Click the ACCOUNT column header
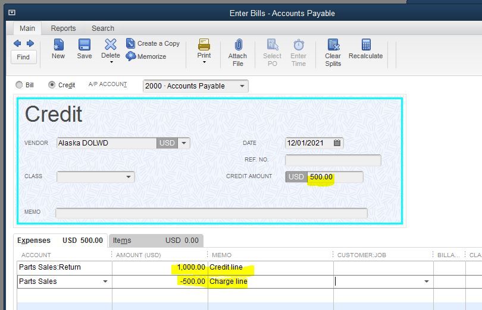Screen dimensions: 482x310 36,255
